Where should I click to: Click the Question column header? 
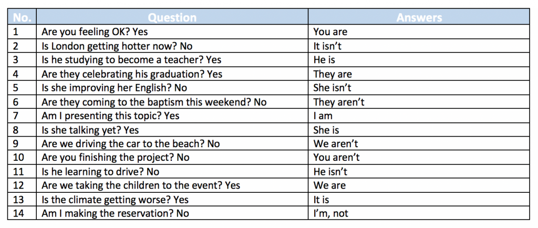[x=172, y=17]
